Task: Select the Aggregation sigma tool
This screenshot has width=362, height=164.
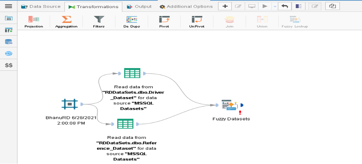Action: pyautogui.click(x=66, y=22)
